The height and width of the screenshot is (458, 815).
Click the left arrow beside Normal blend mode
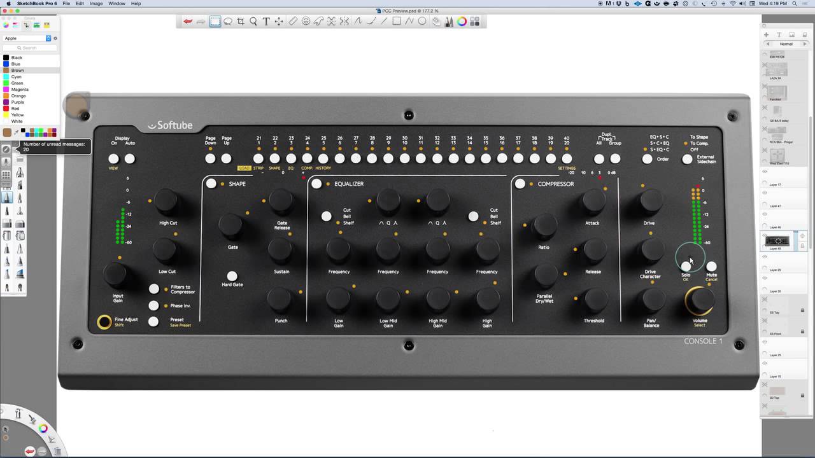click(768, 44)
